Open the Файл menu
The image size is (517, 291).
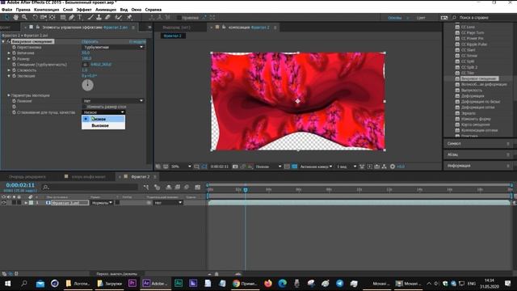point(7,10)
